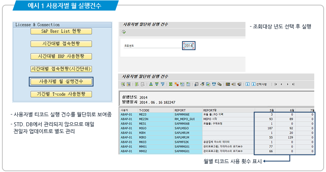Click the 공급업체 마스터 데이터 cell
Image resolution: width=326 pixels, height=172 pixels.
[229, 142]
